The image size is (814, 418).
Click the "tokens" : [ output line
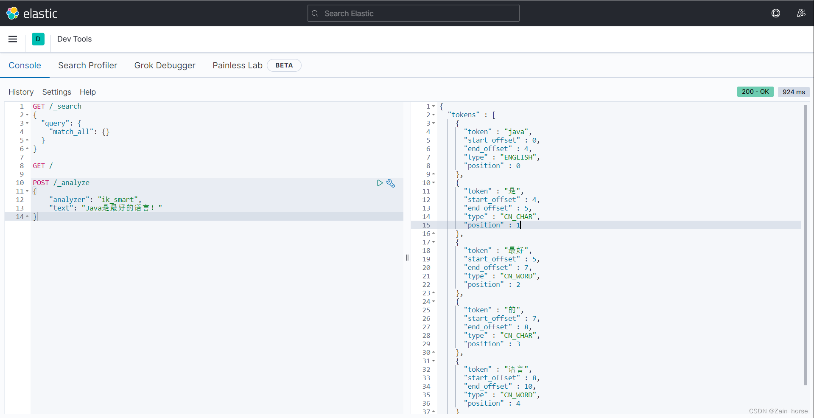coord(472,115)
